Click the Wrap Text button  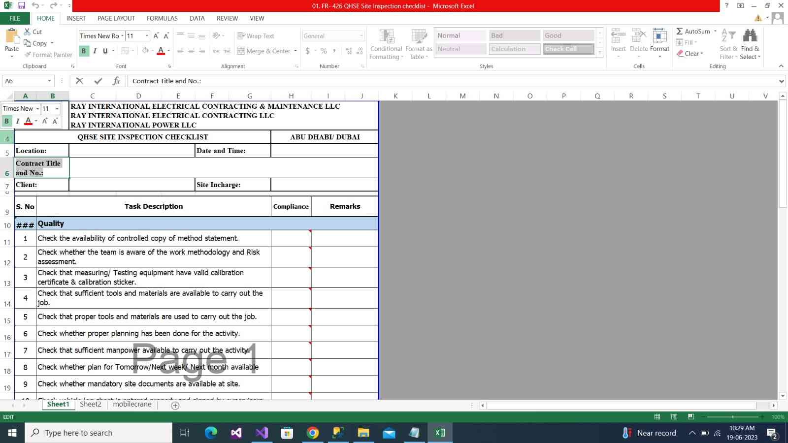click(x=256, y=36)
